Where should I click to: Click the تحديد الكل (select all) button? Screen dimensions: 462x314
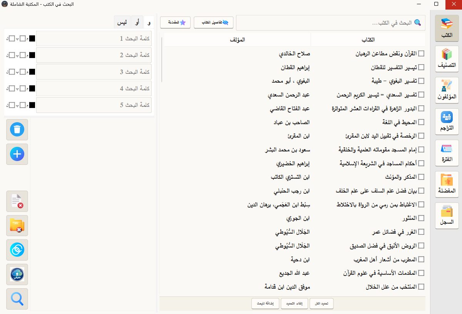coord(321,304)
